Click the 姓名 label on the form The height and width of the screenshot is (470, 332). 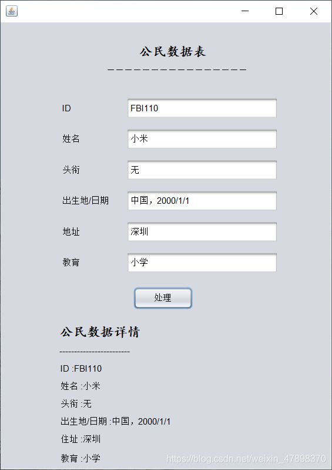click(x=71, y=139)
